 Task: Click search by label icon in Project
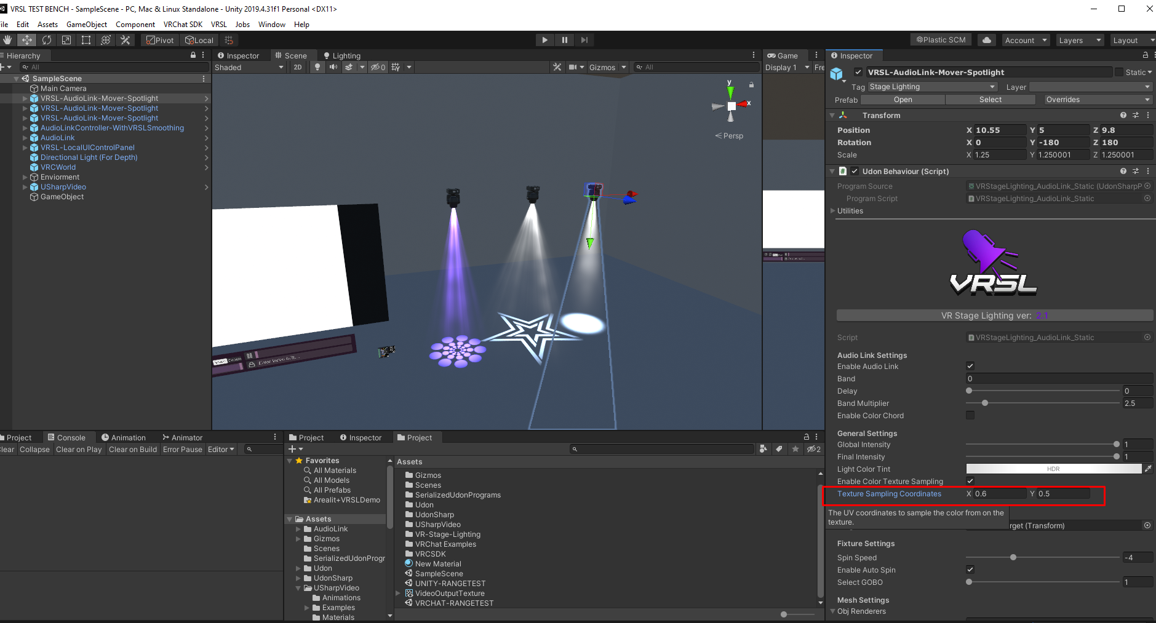click(x=779, y=449)
